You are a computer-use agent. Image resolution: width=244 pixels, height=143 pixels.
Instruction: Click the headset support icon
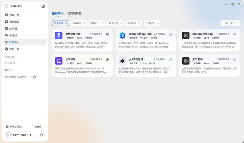point(41,135)
